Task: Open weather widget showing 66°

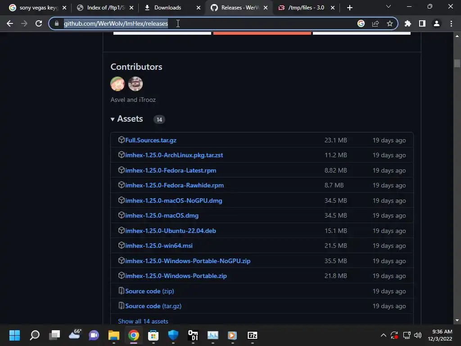Action: [75, 335]
